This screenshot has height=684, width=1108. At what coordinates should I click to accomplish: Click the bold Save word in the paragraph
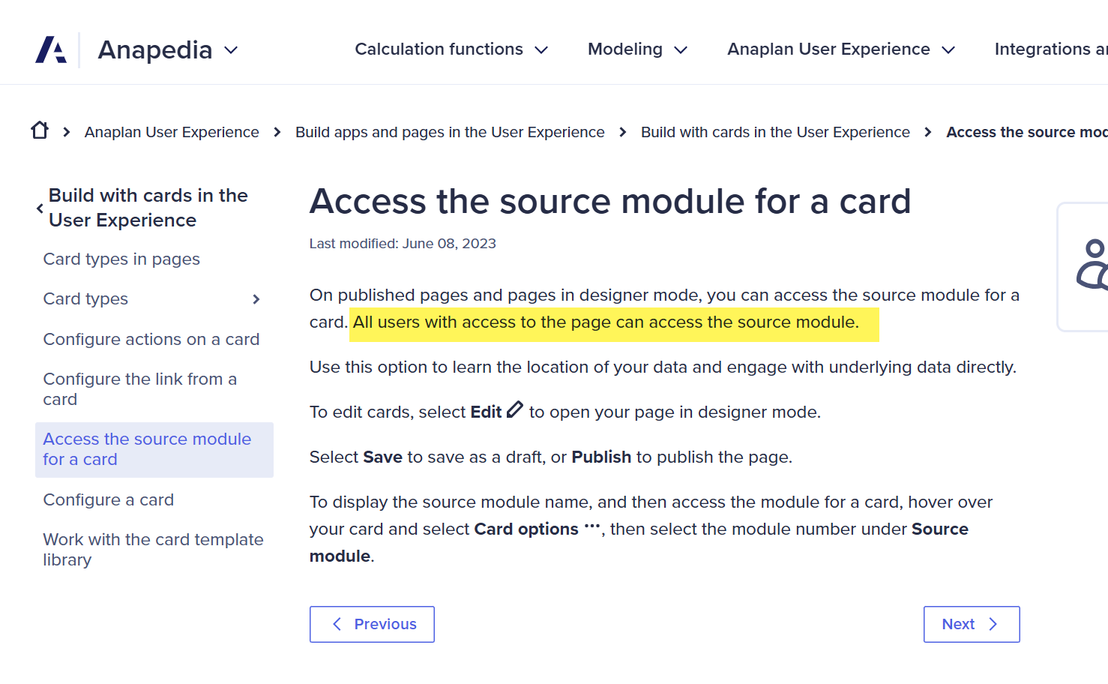tap(383, 457)
